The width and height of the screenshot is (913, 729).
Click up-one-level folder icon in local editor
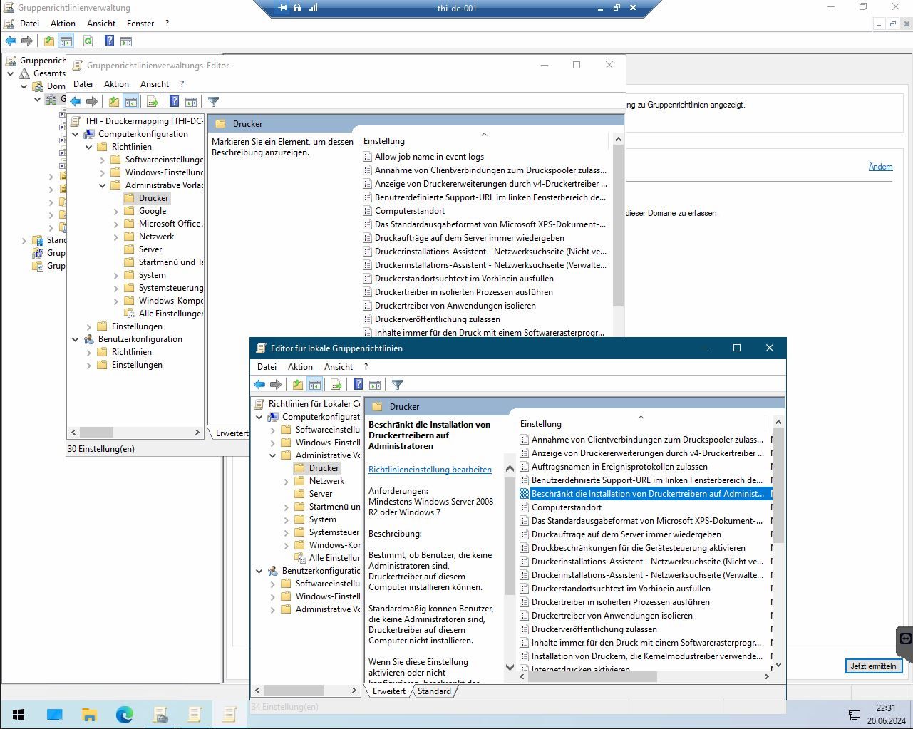[x=298, y=384]
